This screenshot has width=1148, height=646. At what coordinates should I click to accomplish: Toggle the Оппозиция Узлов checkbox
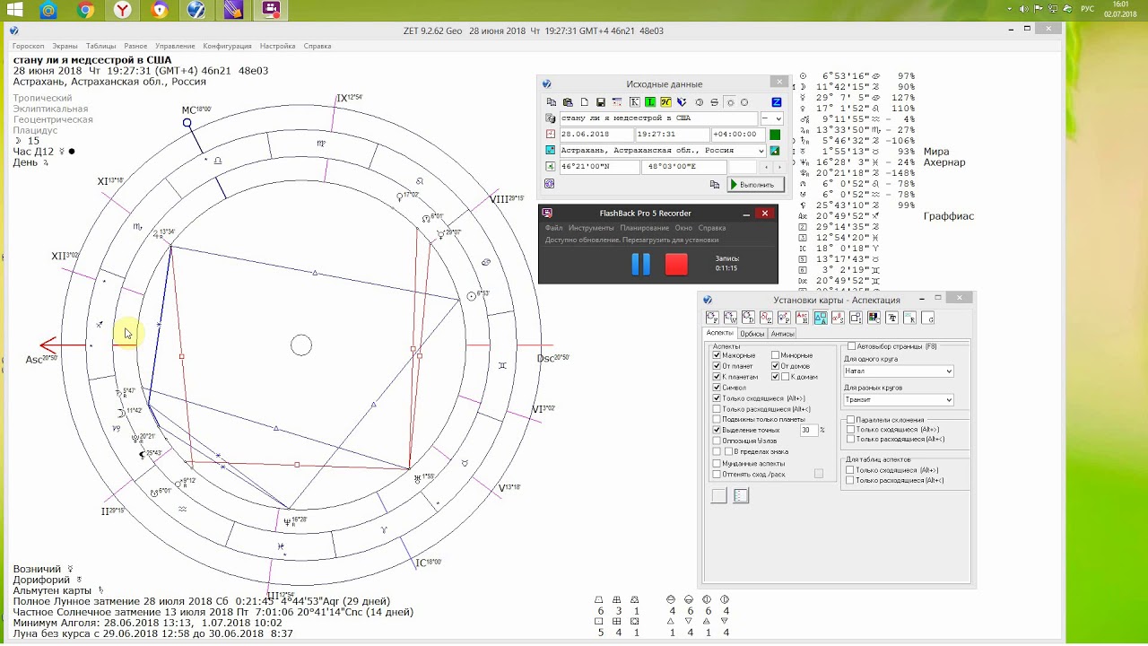click(x=717, y=441)
